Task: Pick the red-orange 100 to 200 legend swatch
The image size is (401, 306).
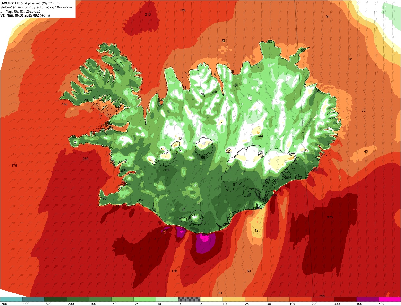Action: tap(300, 299)
